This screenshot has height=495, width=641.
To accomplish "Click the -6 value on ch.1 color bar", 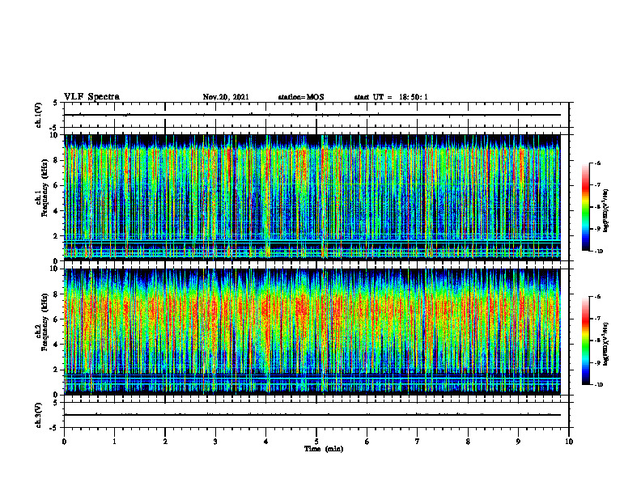I will 597,163.
